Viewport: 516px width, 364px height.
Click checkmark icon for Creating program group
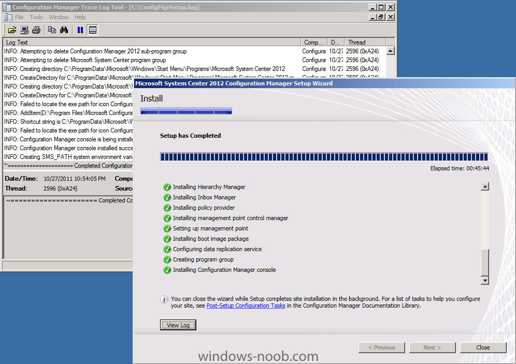pos(167,259)
